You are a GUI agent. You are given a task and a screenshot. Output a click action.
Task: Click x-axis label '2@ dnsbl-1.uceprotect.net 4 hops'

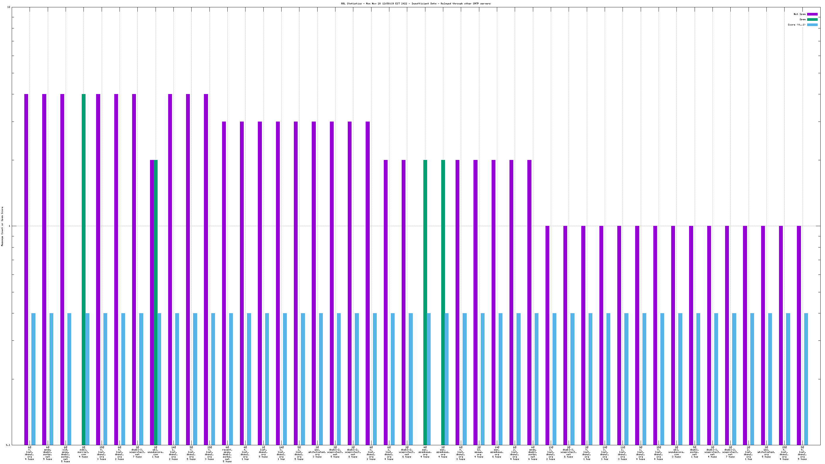coord(712,452)
